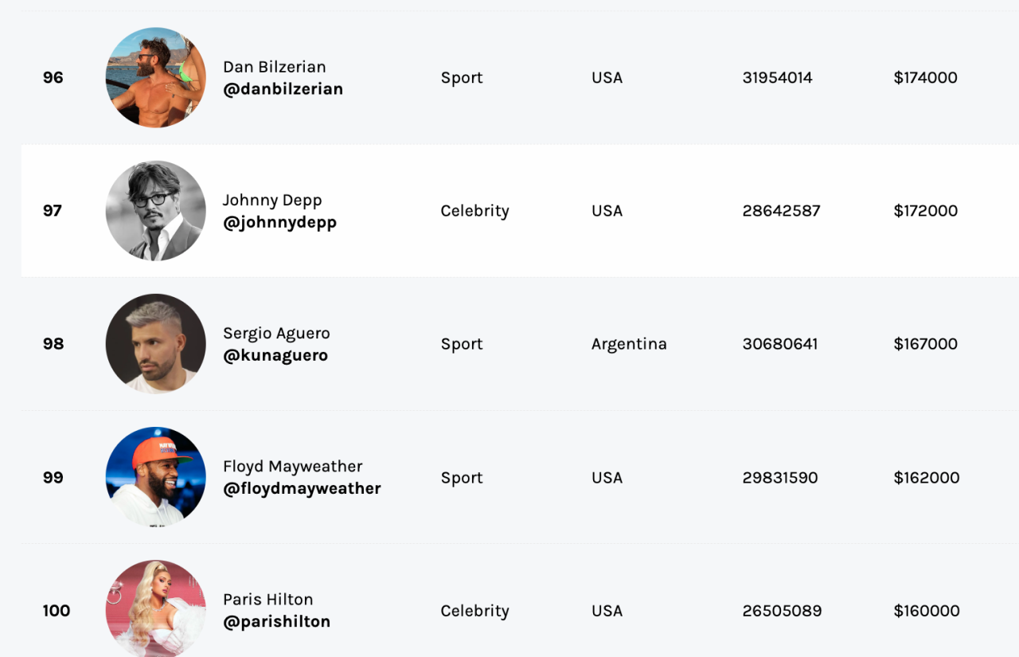Viewport: 1019px width, 657px height.
Task: Select the $160000 price for Paris Hilton
Action: (x=926, y=611)
